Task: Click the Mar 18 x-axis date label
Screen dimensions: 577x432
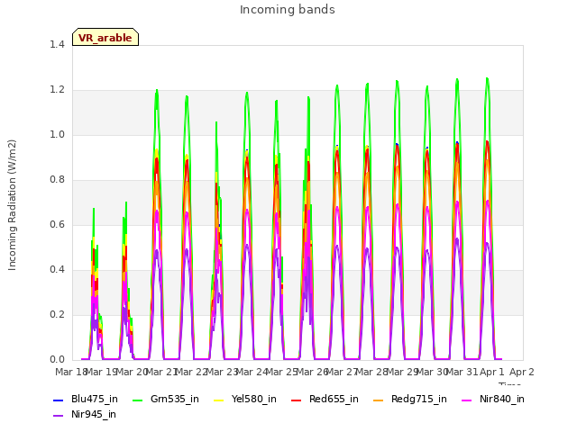Action: click(71, 372)
